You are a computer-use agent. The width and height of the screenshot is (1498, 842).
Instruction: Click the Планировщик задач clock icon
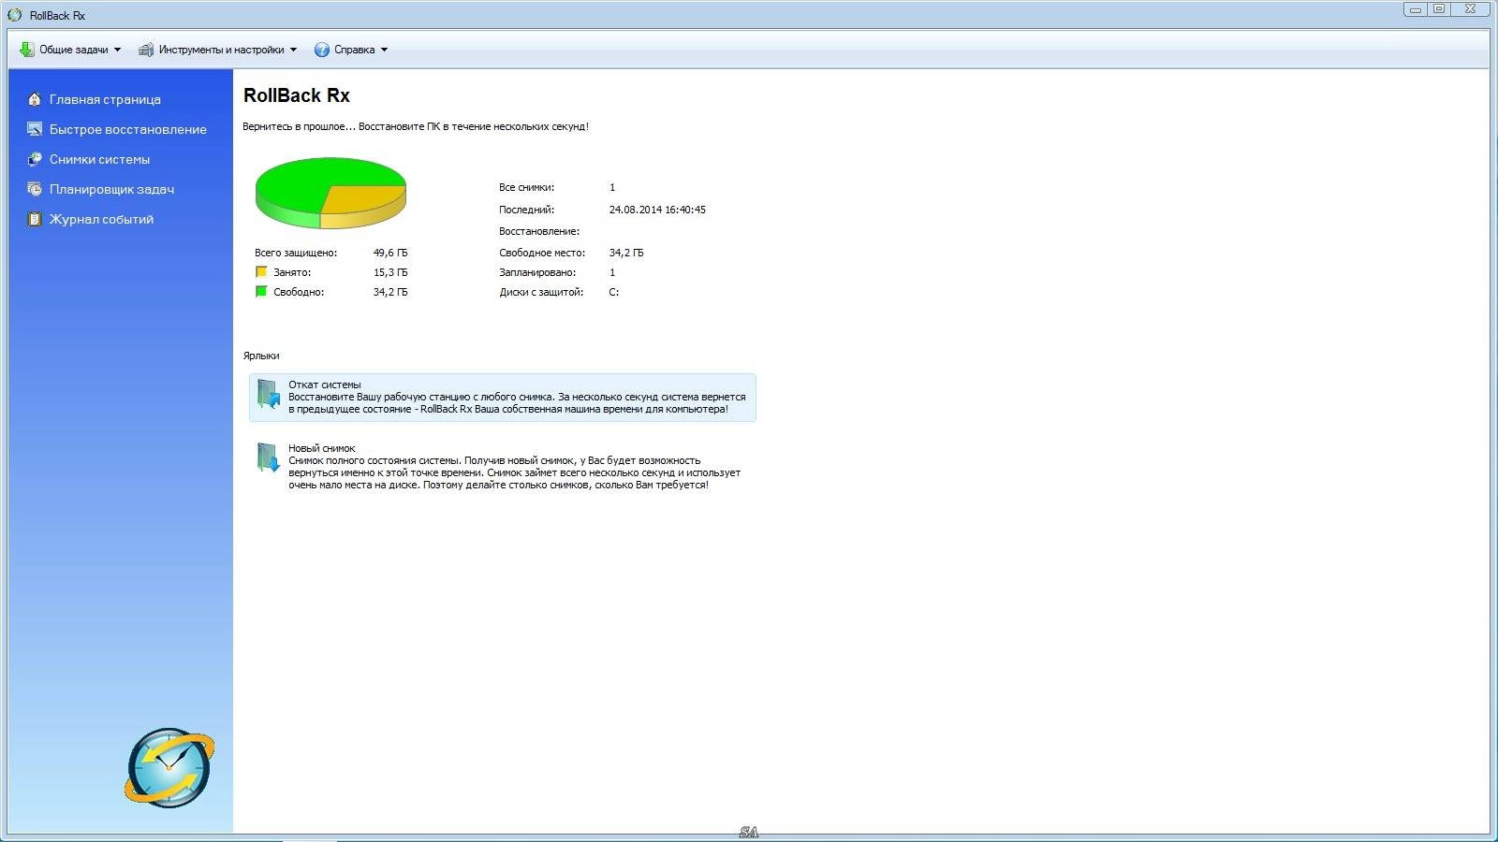tap(35, 189)
